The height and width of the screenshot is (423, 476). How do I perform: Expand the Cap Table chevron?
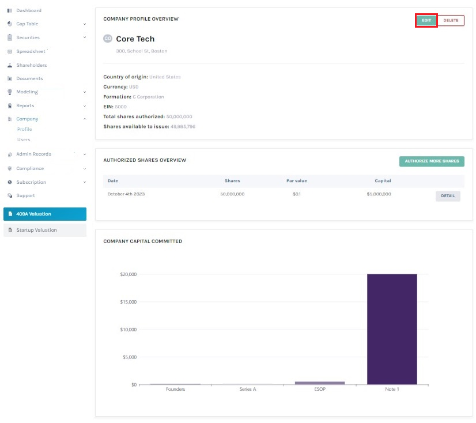pyautogui.click(x=85, y=24)
